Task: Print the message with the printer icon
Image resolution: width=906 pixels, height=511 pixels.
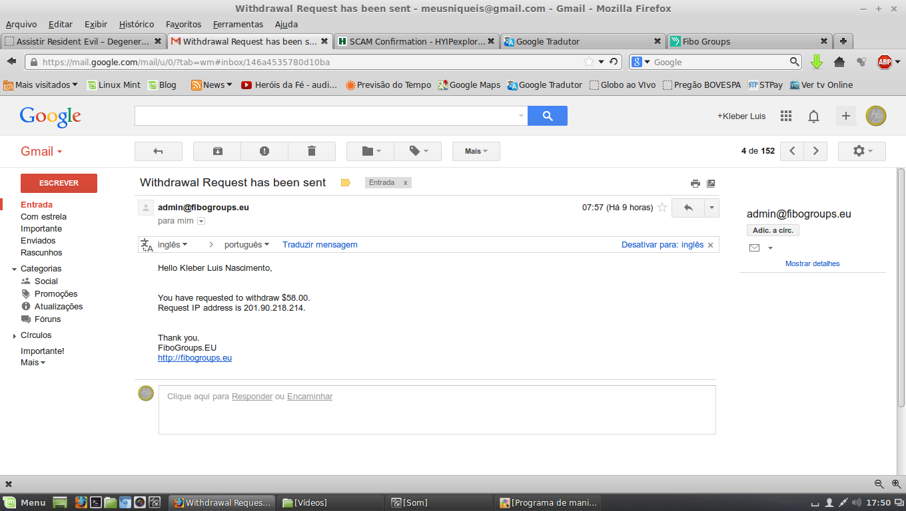Action: (695, 184)
